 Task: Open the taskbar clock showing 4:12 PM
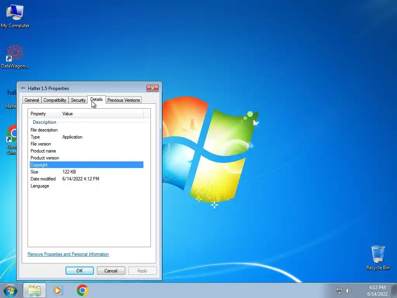377,291
